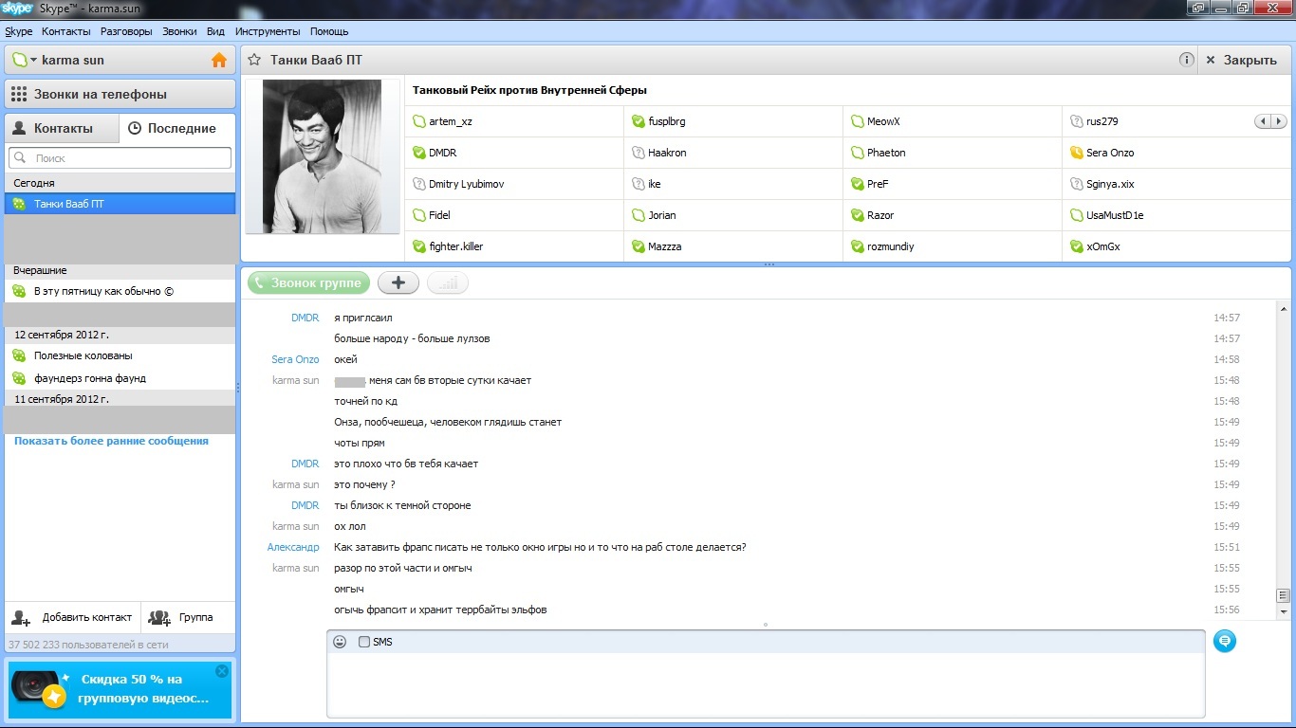Screen dimensions: 1296x728
Task: Select participant Mazzza
Action: (x=665, y=246)
